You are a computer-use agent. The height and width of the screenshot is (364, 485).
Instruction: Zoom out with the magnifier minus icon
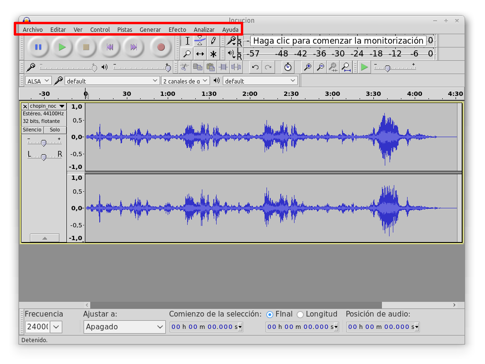tap(321, 67)
